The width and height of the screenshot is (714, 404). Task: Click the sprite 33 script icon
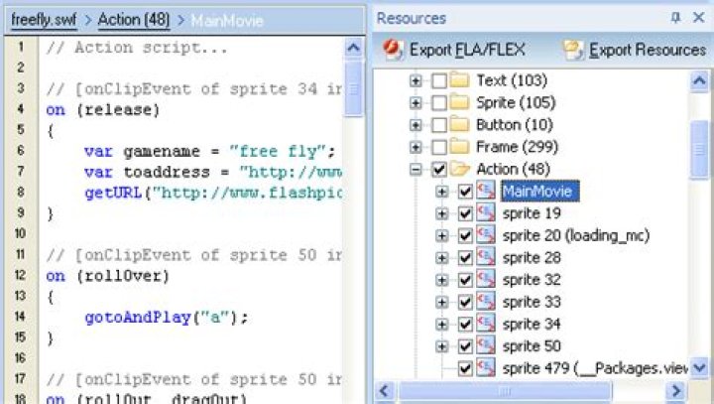pyautogui.click(x=486, y=302)
